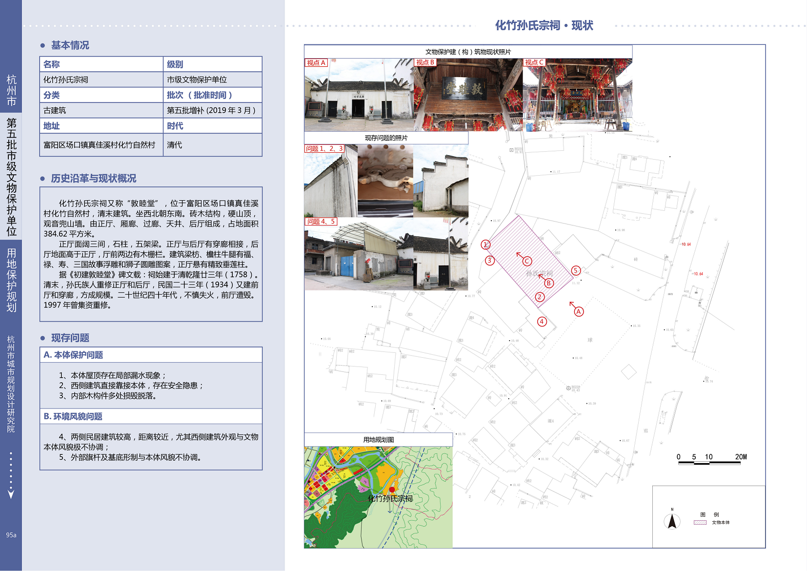Click the 历史沿革与现状概况 section heading

pyautogui.click(x=94, y=179)
